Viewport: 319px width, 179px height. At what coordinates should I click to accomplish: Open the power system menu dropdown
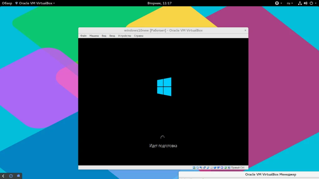(312, 3)
